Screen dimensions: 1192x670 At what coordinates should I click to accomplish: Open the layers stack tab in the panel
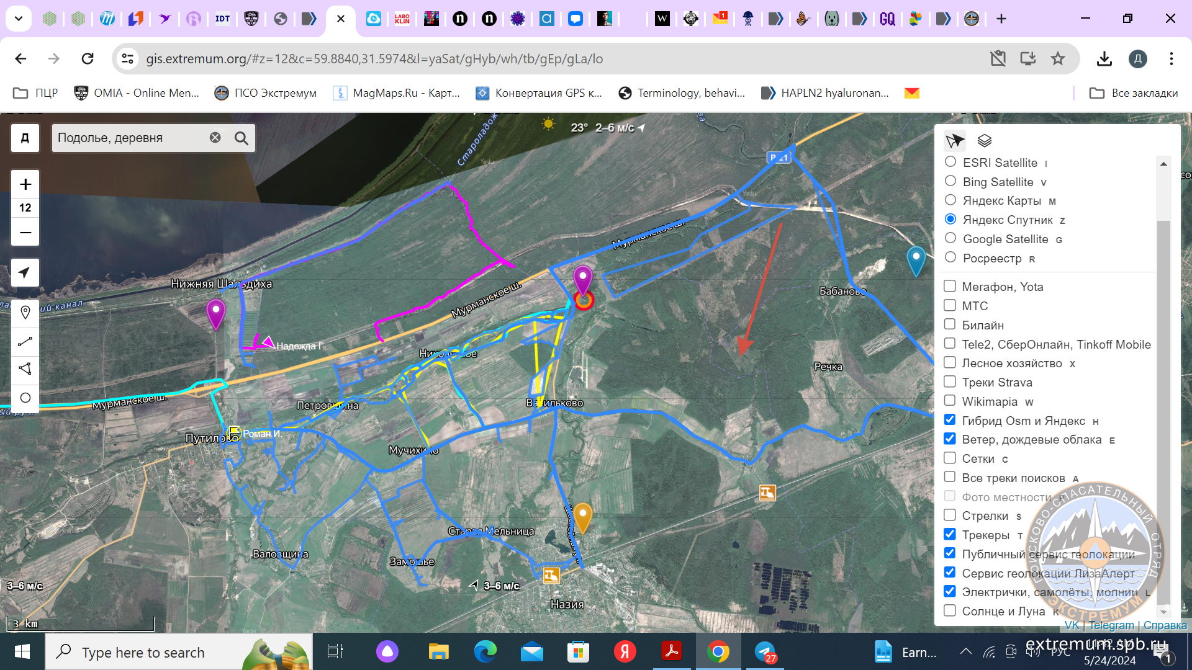click(985, 141)
